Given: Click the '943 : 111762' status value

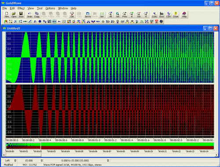Looking at the screenshot, I should [29, 165].
